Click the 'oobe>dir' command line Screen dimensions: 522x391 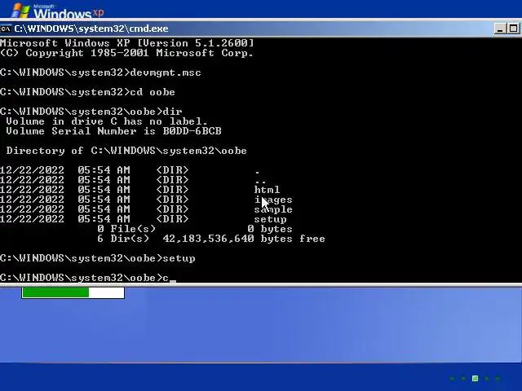[91, 112]
